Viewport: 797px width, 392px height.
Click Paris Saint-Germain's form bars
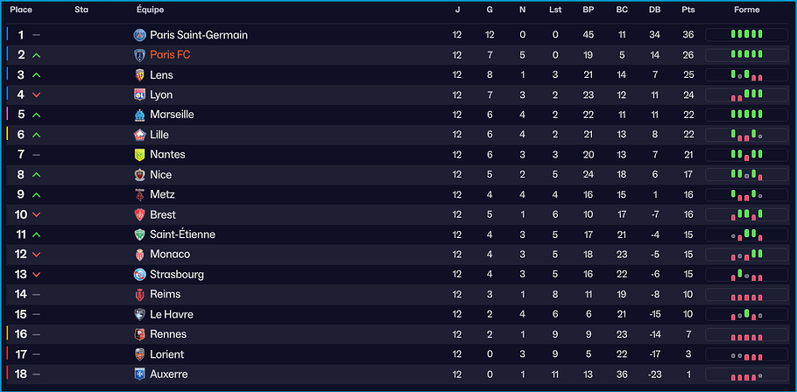tap(746, 35)
